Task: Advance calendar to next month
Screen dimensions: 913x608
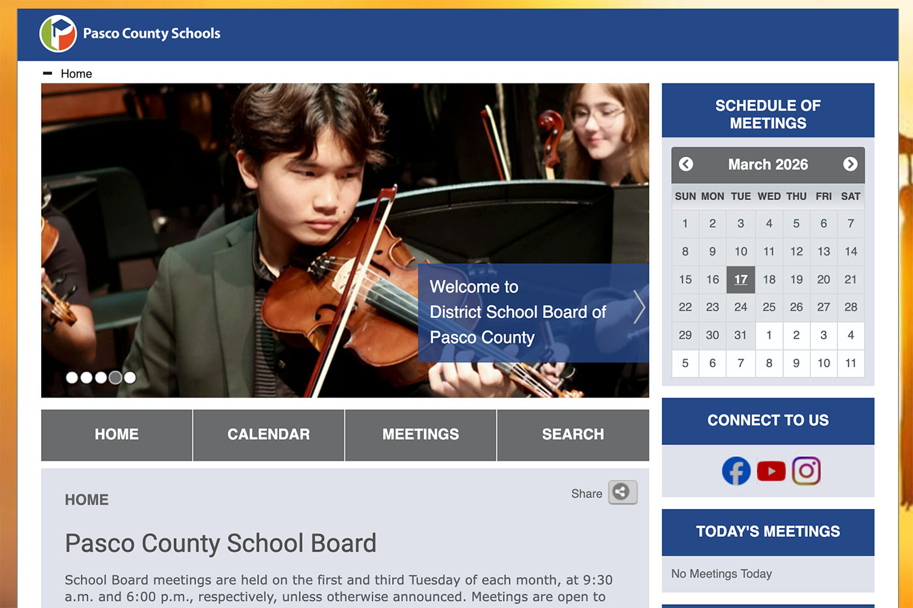Action: point(850,164)
